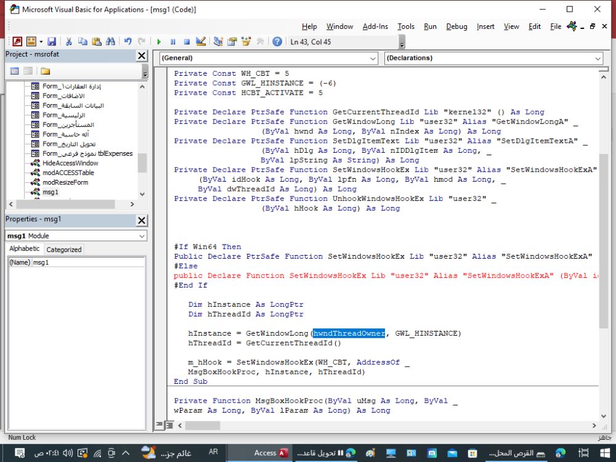
Task: Switch to Full Module View button
Action: [x=169, y=425]
